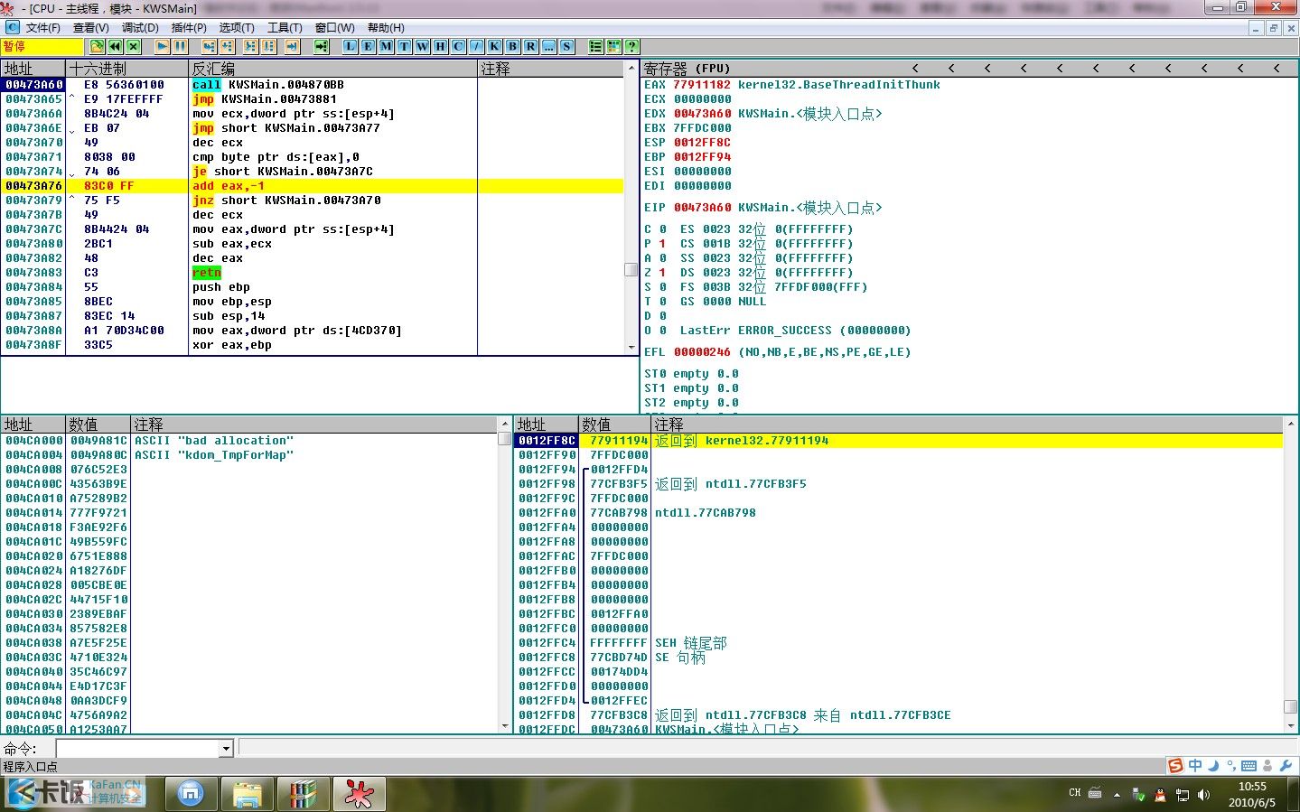Click the 命令 command input field
This screenshot has width=1300, height=812.
(x=138, y=749)
